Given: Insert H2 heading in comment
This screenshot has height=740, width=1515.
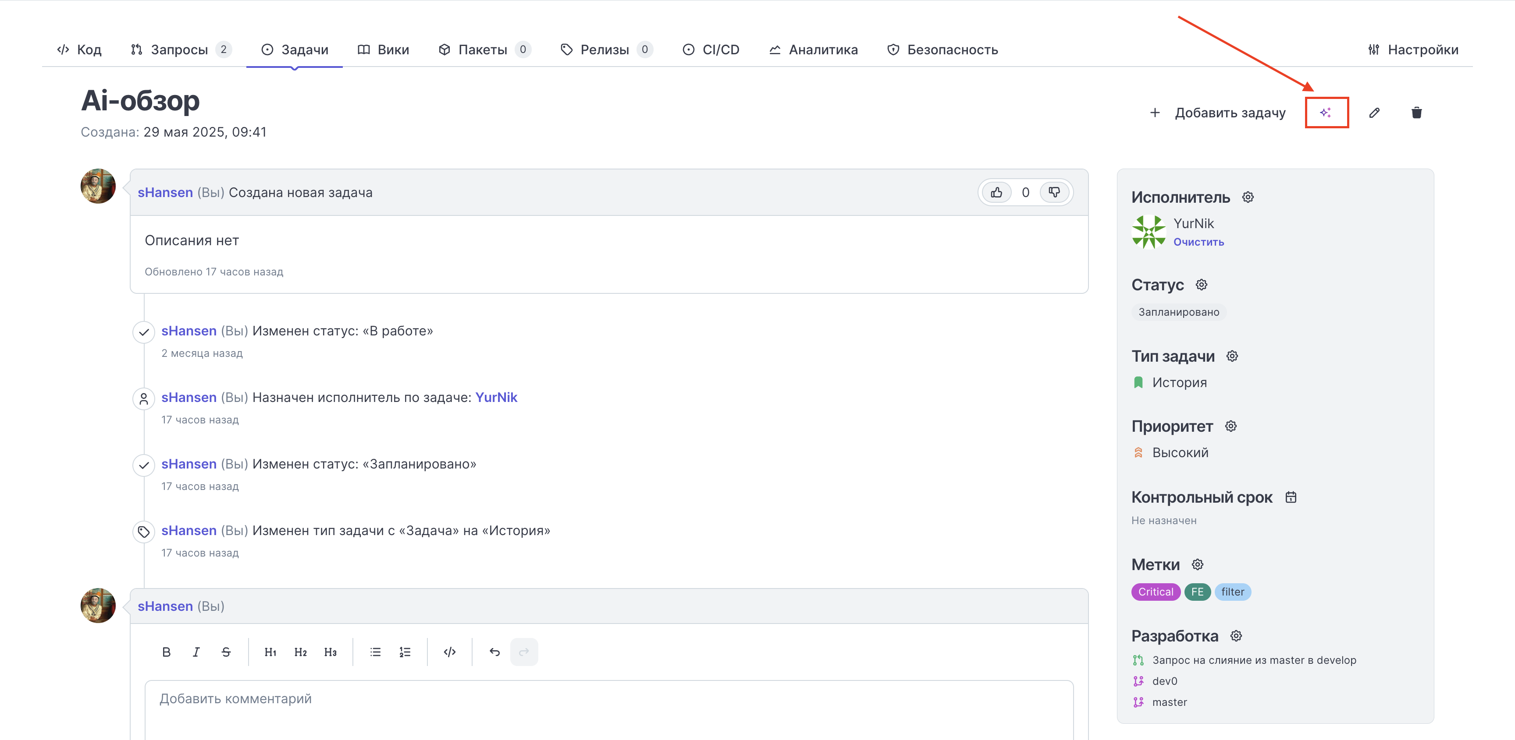Looking at the screenshot, I should click(301, 652).
